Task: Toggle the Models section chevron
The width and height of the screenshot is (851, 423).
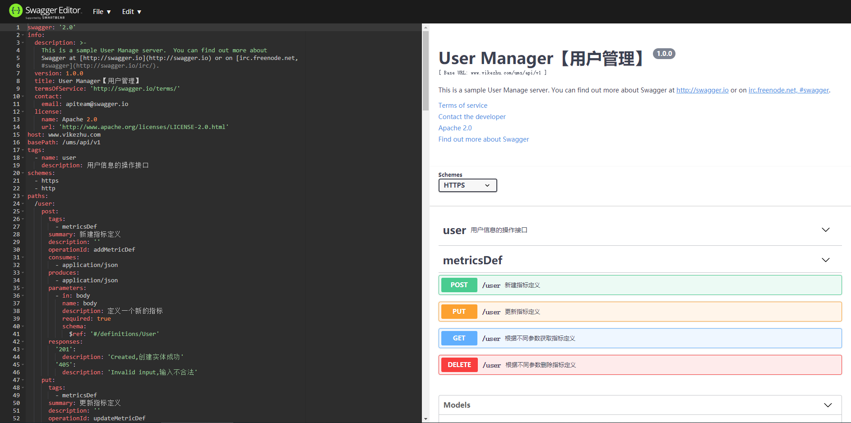Action: (x=828, y=405)
